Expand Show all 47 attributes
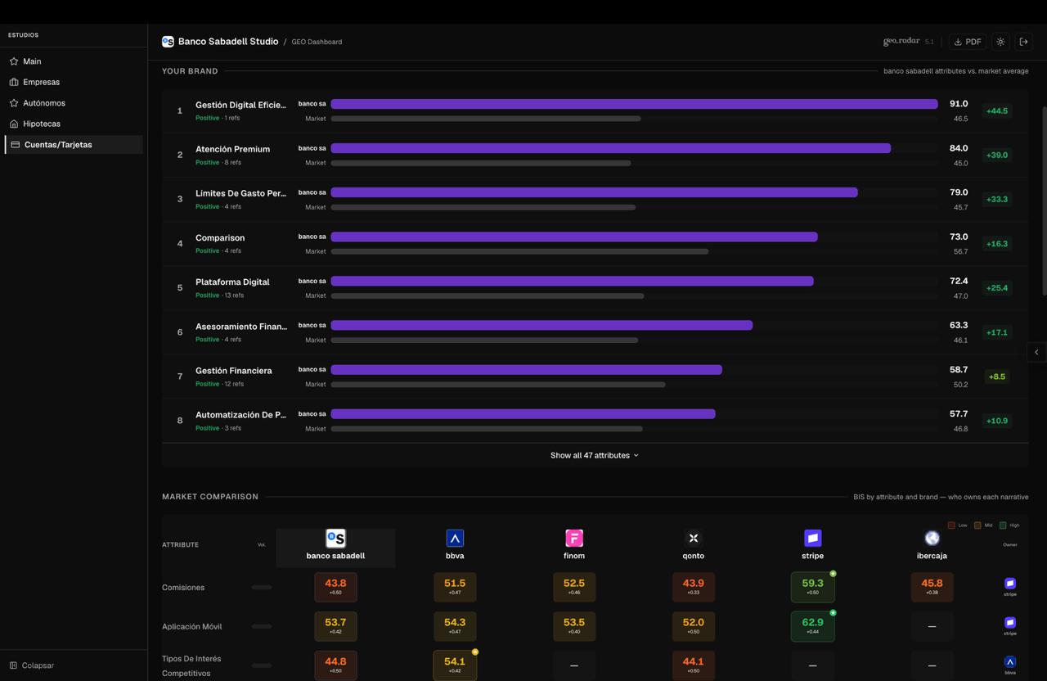 click(595, 455)
